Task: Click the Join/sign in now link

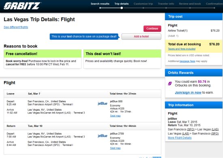Action: 188,92
